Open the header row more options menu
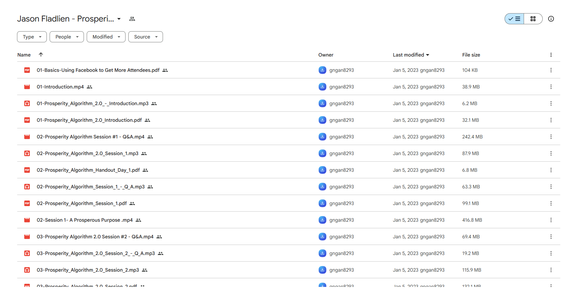584x306 pixels. (551, 55)
